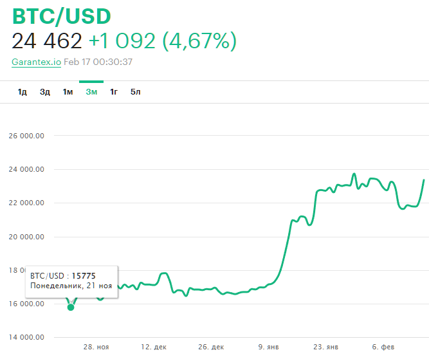Click the 26 000.00 y-axis label
429x359 pixels.
(26, 136)
